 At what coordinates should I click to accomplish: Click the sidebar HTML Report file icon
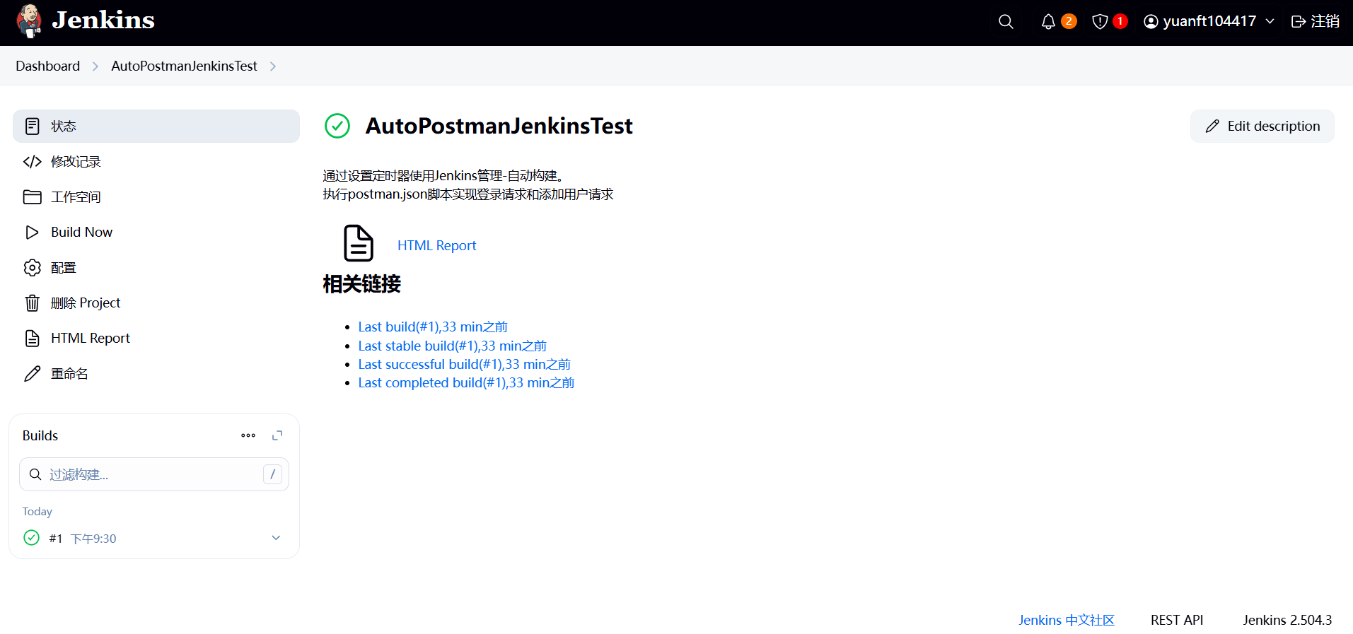33,339
